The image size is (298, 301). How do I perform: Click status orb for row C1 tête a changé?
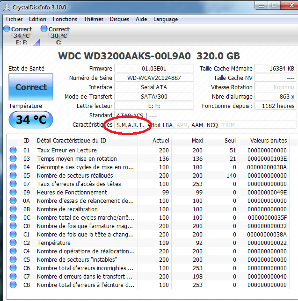[13, 234]
